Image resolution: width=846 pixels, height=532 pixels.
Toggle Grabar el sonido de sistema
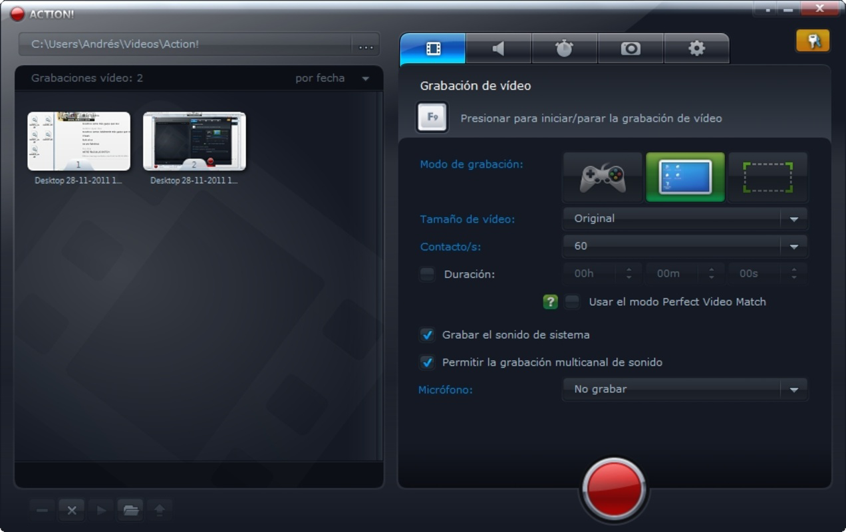point(427,335)
